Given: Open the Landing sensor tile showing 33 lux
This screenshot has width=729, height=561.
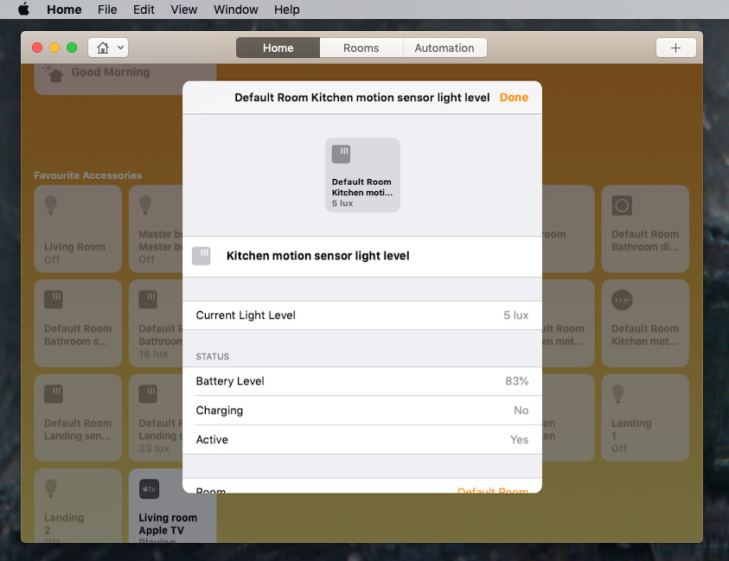Looking at the screenshot, I should [x=156, y=418].
